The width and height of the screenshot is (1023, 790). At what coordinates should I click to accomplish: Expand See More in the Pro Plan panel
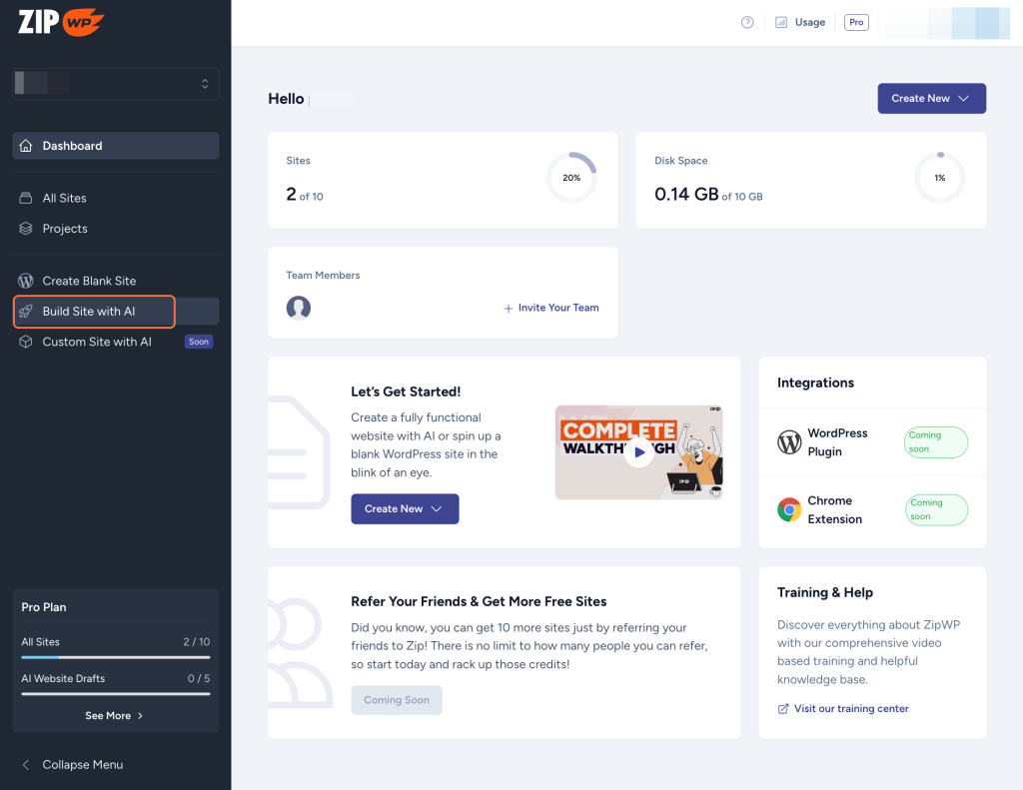pyautogui.click(x=114, y=715)
